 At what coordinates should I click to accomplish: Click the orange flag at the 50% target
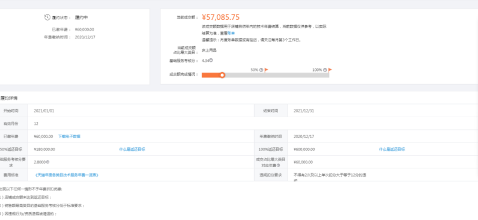tap(266, 70)
